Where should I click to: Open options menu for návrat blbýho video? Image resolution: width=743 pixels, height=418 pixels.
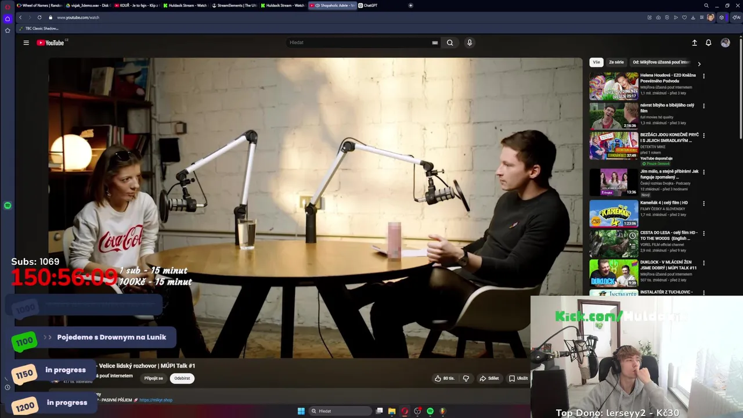tap(704, 106)
